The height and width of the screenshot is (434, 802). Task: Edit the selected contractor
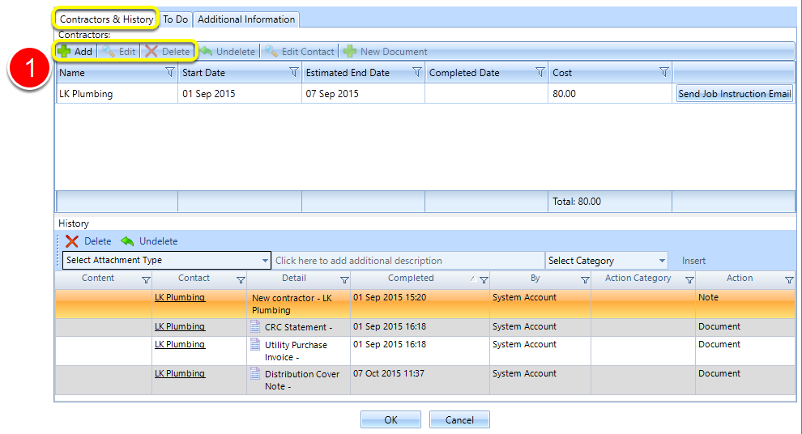[118, 51]
